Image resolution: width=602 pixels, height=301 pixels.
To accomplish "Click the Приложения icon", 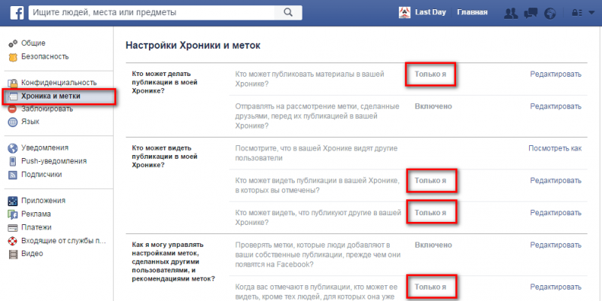I will click(13, 201).
